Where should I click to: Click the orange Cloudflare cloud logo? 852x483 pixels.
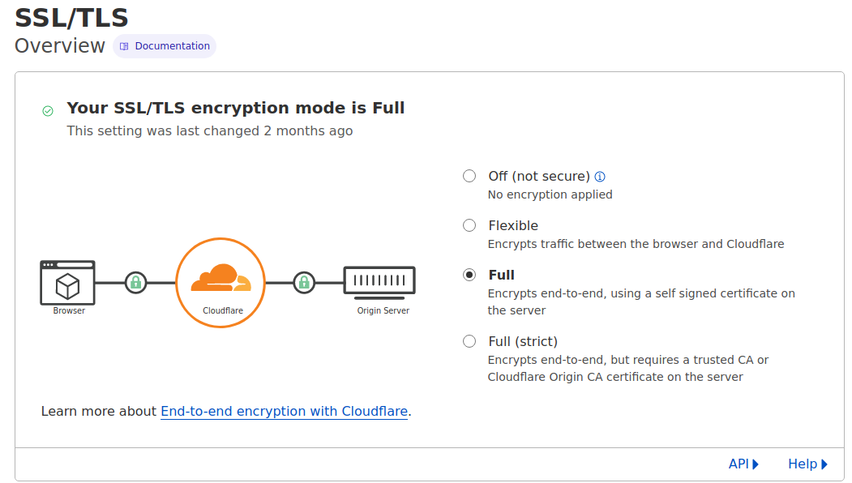(220, 278)
